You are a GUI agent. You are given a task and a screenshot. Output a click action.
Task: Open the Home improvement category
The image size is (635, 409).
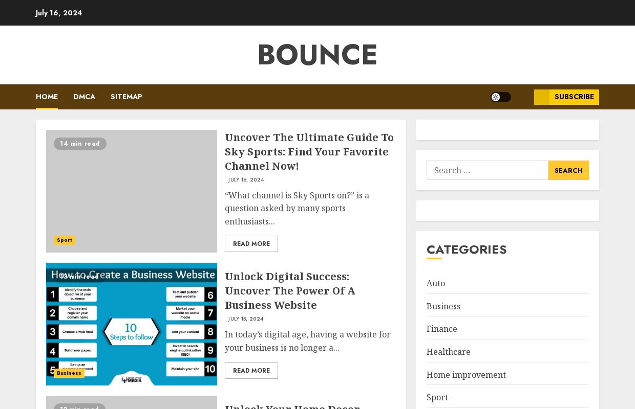click(466, 375)
